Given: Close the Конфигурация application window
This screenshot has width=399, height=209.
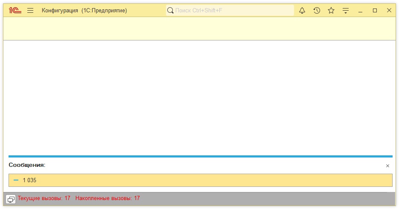Looking at the screenshot, I should 389,10.
